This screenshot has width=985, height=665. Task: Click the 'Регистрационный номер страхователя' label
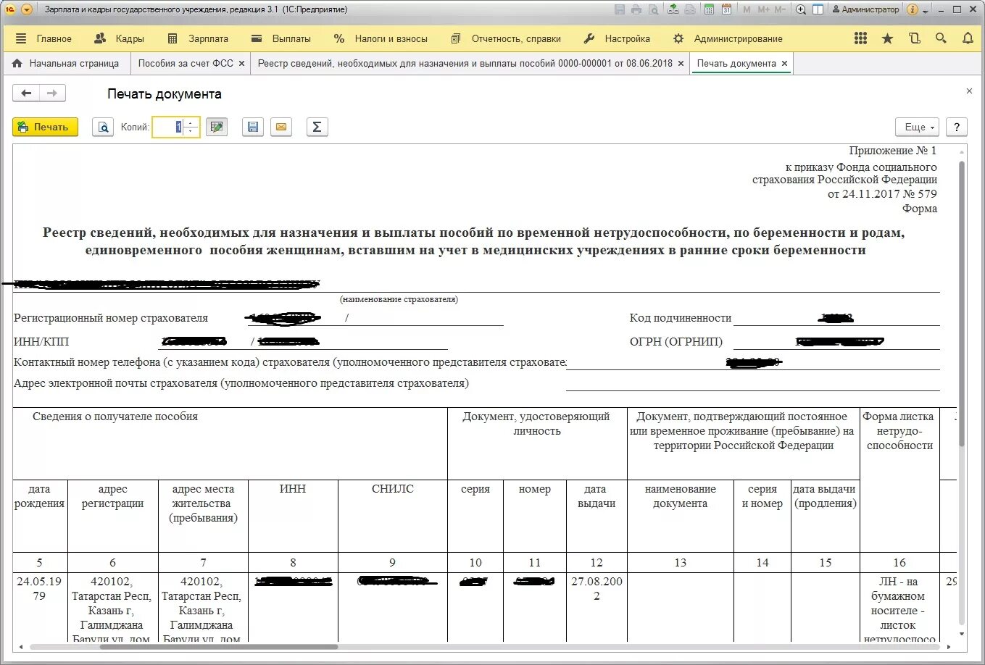click(x=111, y=318)
